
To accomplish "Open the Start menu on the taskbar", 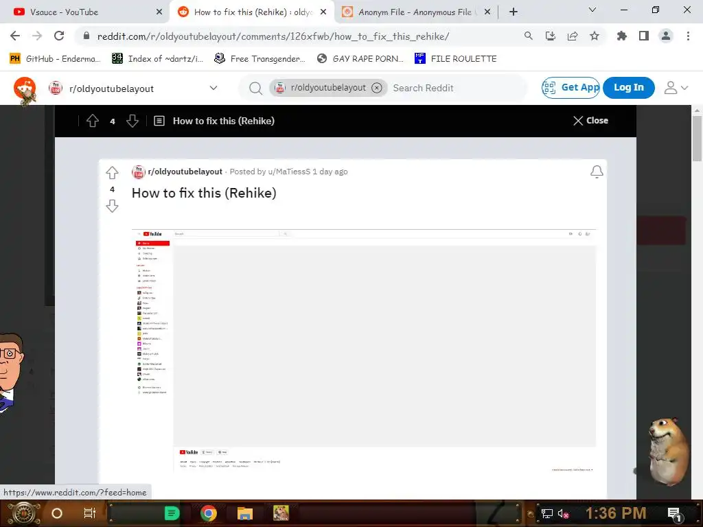I will click(23, 513).
